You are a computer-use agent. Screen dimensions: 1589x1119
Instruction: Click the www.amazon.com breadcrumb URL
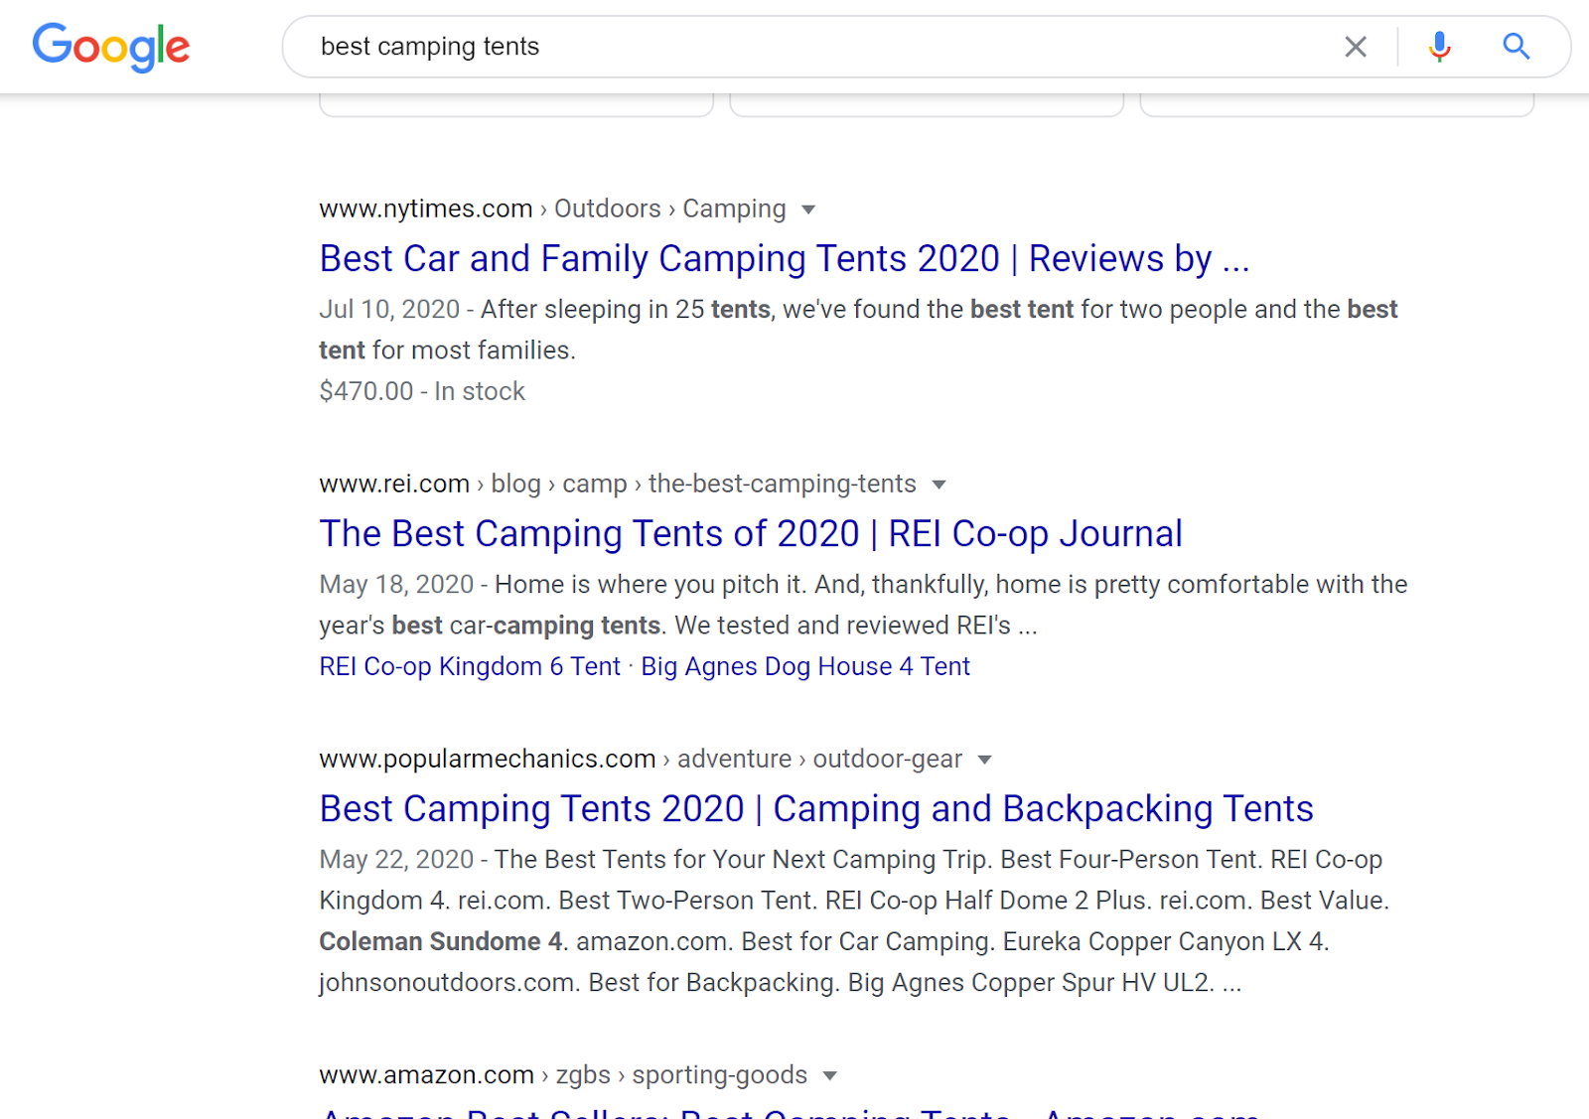(426, 1074)
